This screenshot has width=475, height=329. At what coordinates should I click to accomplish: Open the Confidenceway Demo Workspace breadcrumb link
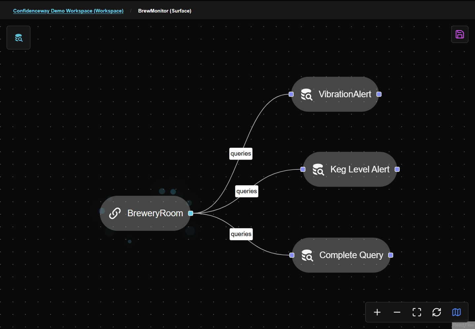(68, 11)
